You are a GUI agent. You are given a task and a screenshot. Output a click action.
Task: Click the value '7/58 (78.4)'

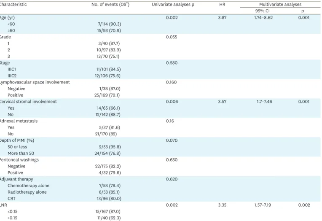click(x=110, y=186)
